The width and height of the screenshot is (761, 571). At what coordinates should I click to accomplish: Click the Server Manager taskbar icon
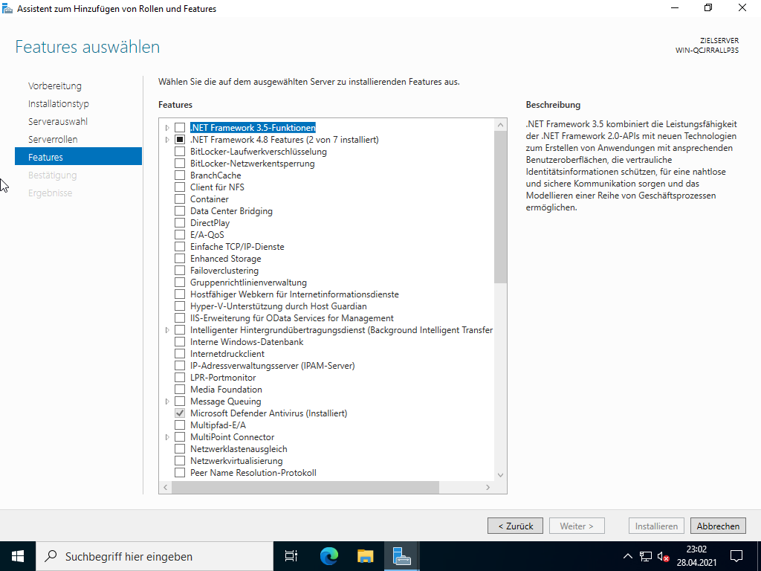click(402, 555)
